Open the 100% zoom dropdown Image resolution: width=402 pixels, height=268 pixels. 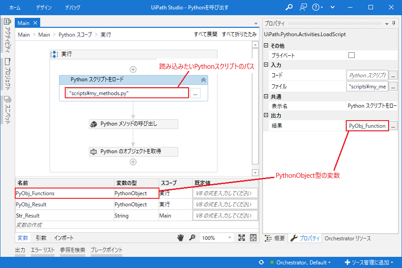click(x=217, y=238)
